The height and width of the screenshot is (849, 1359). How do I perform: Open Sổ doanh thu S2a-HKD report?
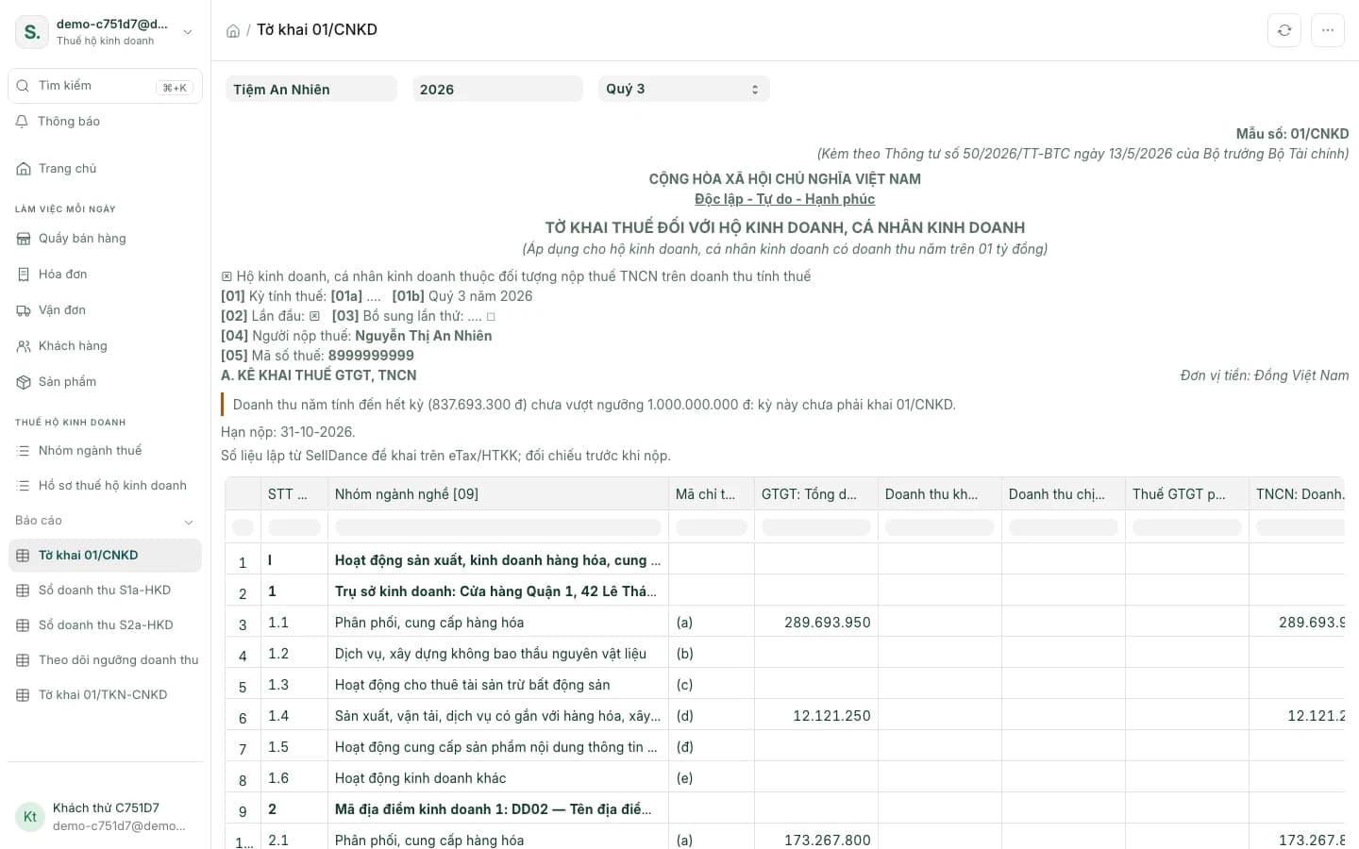coord(105,625)
